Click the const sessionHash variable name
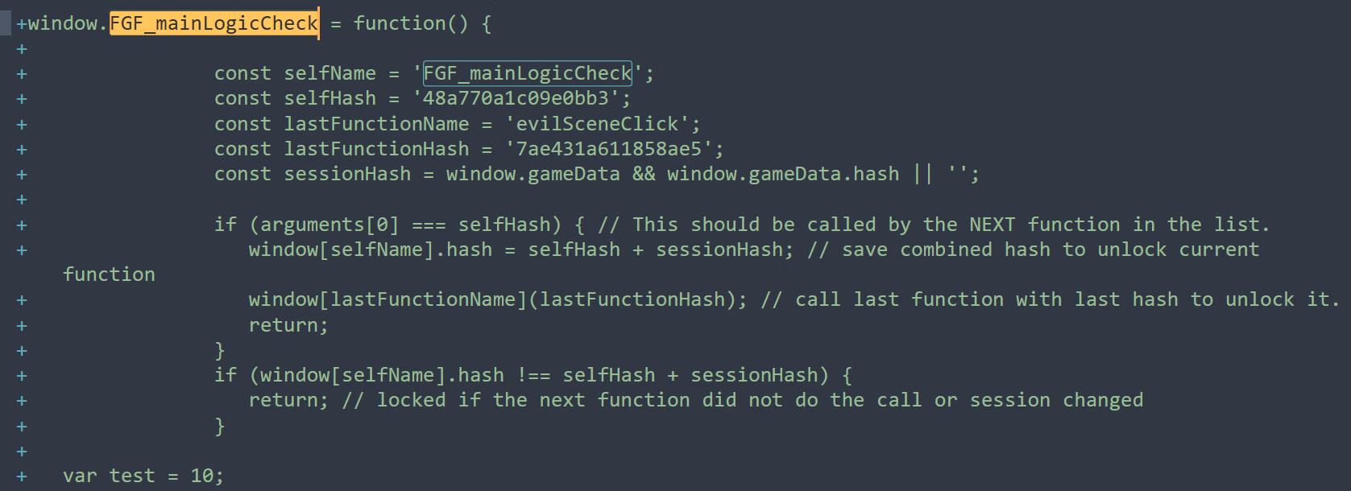Screen dimensions: 1351x491 pyautogui.click(x=347, y=174)
